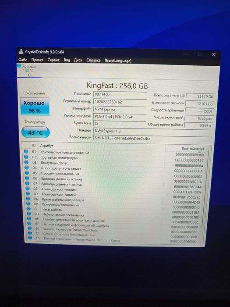This screenshot has height=307, width=230.
Task: Click the Прошивка field V0714C0
Action: [120, 95]
